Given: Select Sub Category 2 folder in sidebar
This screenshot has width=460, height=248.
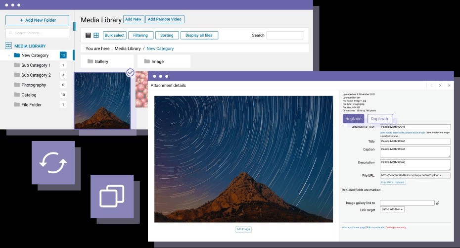Looking at the screenshot, I should (36, 75).
